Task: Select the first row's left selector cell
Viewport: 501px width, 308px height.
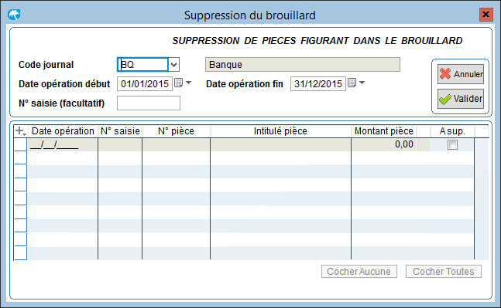Action: (x=21, y=144)
